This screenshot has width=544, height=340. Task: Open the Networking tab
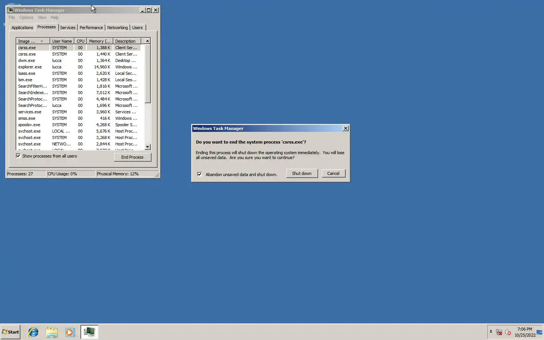[117, 28]
